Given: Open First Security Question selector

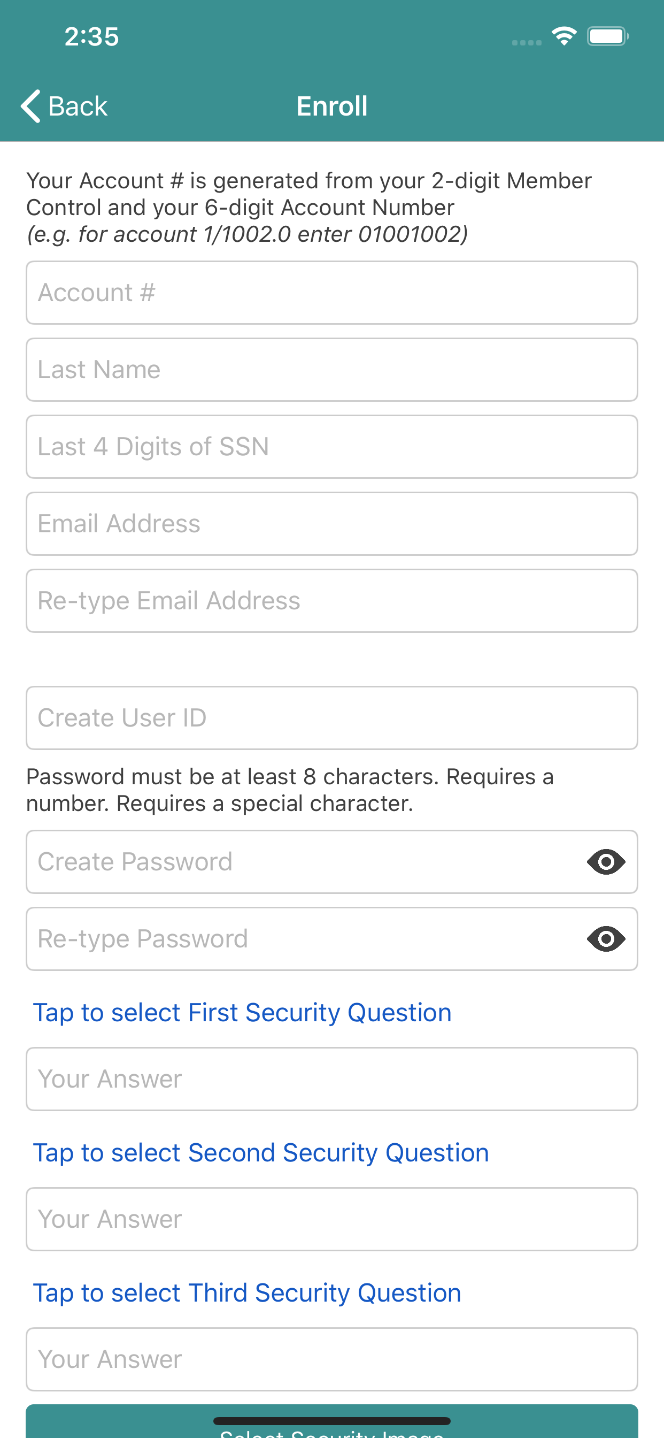Looking at the screenshot, I should 242,1013.
